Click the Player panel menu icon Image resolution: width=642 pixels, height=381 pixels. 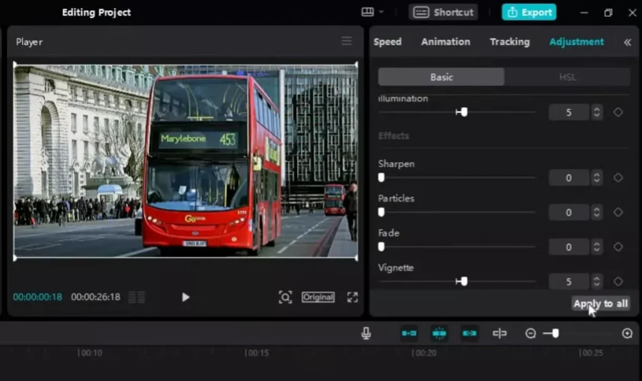[347, 41]
